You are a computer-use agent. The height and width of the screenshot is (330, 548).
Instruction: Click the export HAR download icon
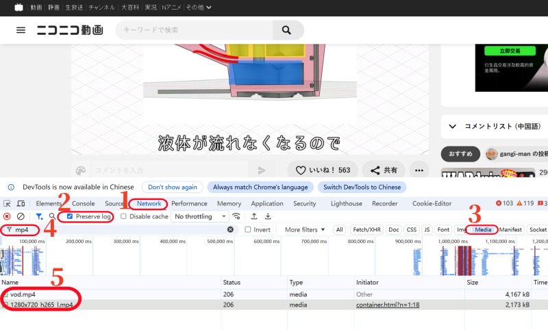point(268,216)
